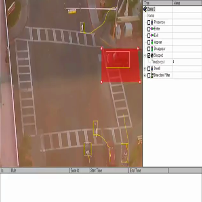Click the bottom-right red zone handle
Image resolution: width=202 pixels, height=202 pixels.
tap(140, 82)
